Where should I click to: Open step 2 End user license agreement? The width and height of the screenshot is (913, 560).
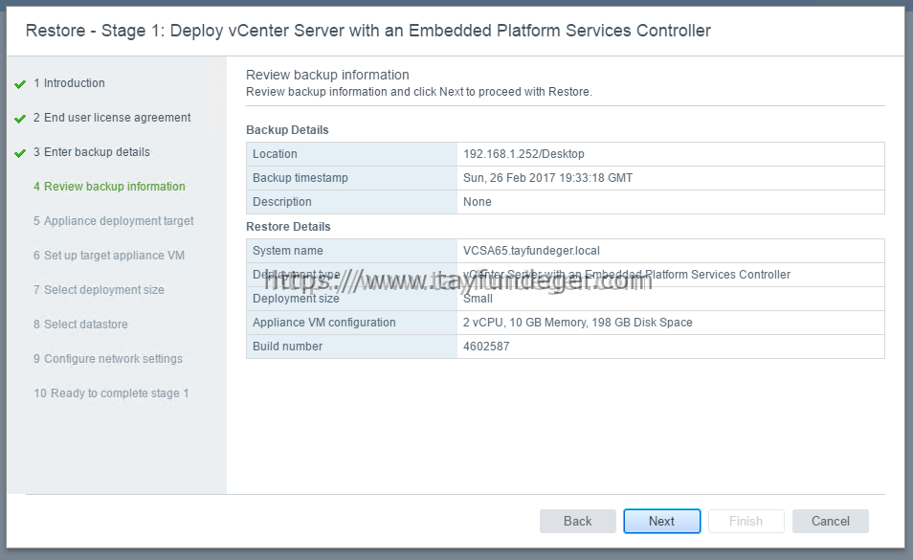(x=112, y=118)
